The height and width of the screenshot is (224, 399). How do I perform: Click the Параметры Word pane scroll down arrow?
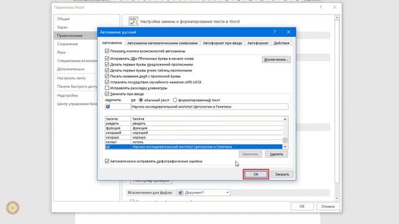click(x=337, y=198)
